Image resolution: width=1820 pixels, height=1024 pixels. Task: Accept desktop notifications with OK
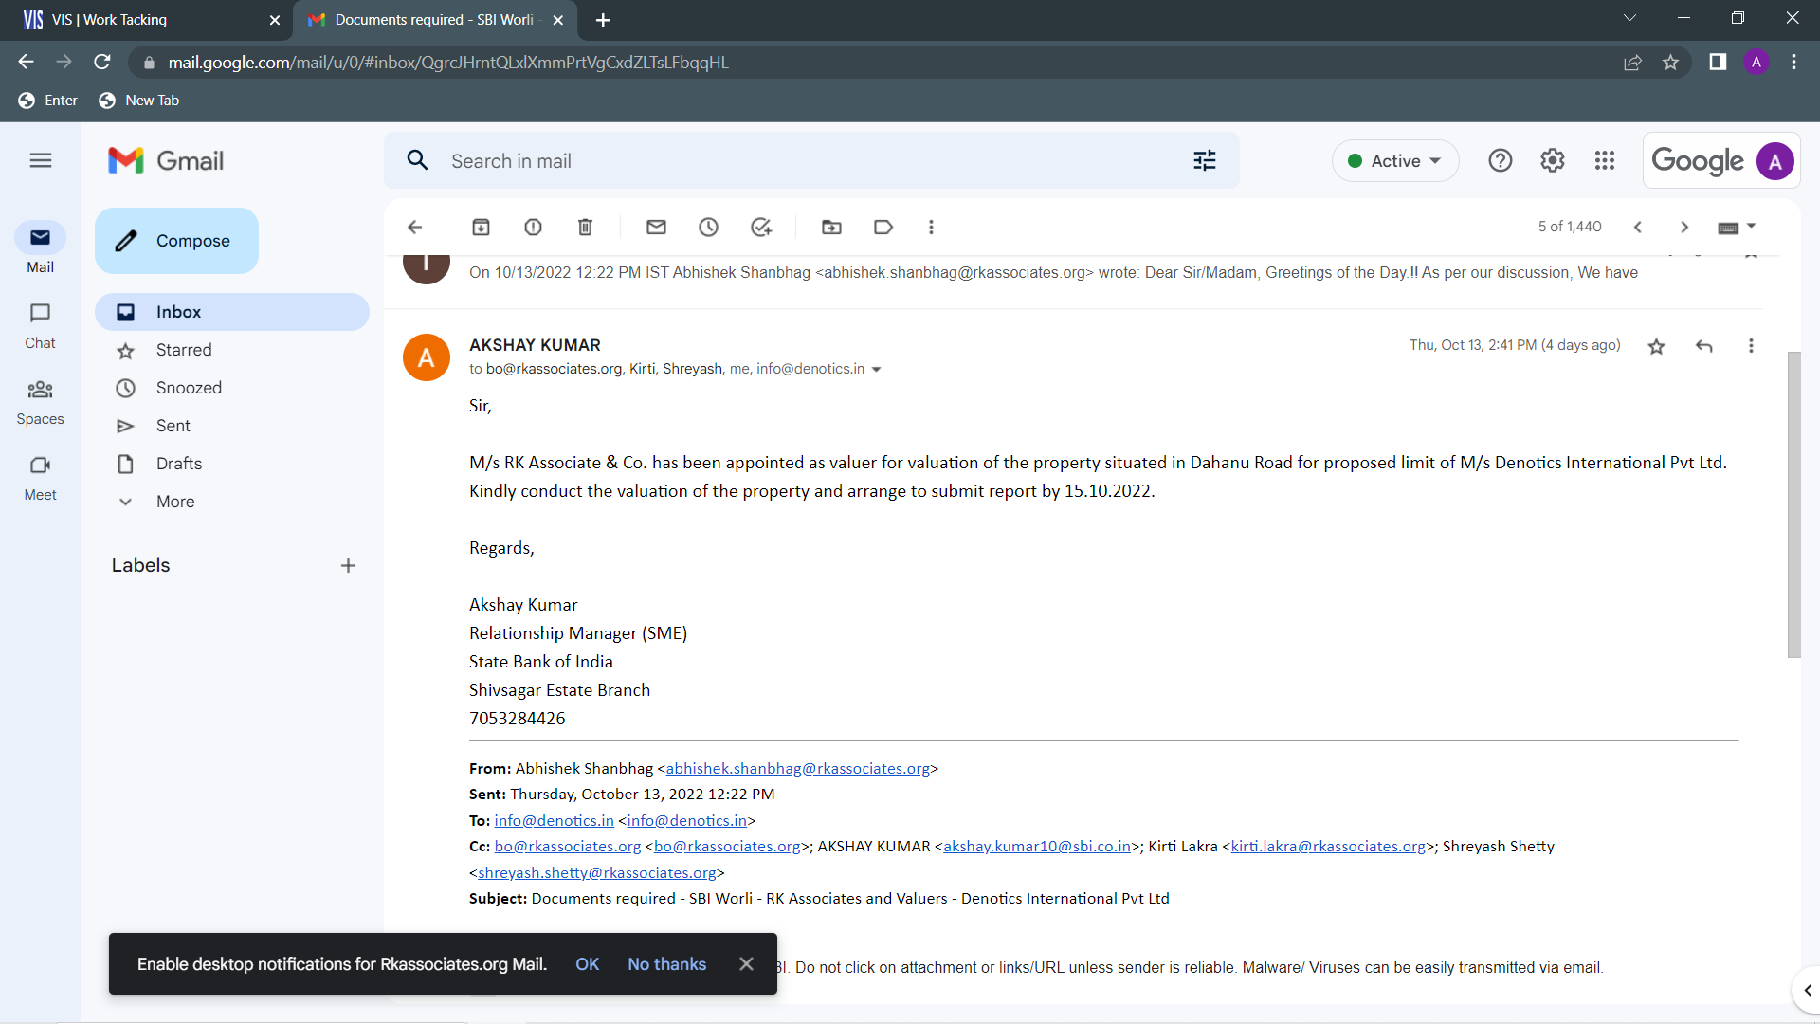pos(587,964)
